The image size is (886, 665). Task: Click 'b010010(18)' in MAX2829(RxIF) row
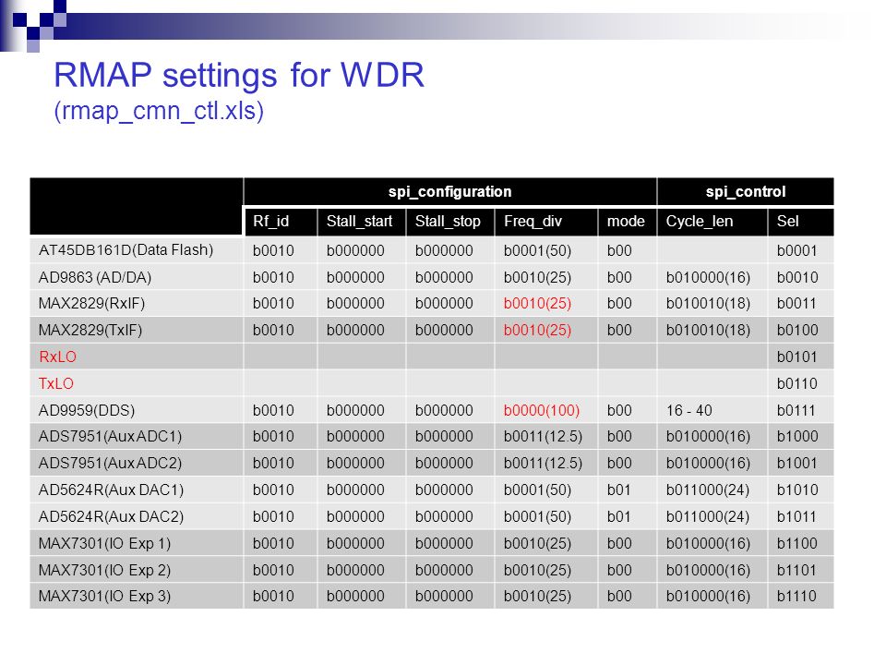[x=708, y=304]
